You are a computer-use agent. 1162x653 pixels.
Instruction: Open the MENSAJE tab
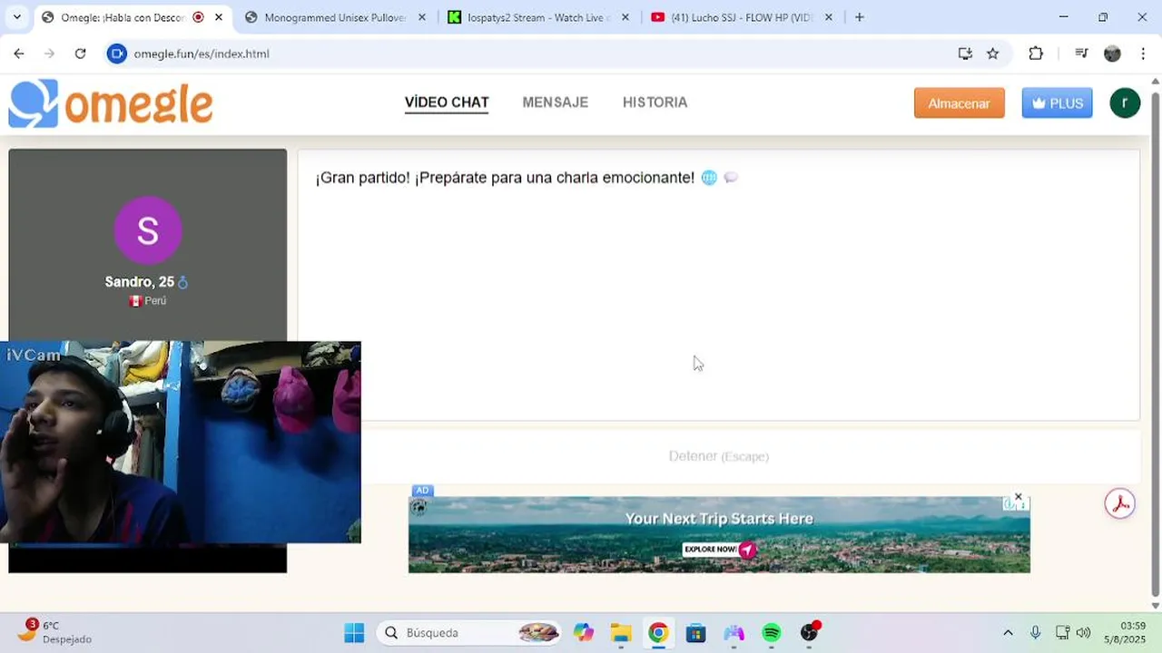click(556, 102)
